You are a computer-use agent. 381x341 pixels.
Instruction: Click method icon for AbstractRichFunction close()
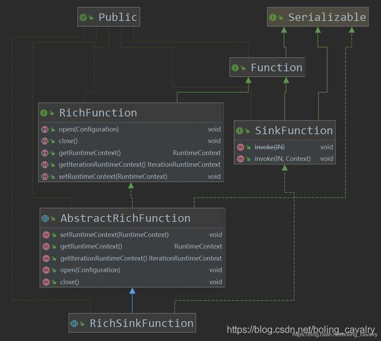point(46,282)
